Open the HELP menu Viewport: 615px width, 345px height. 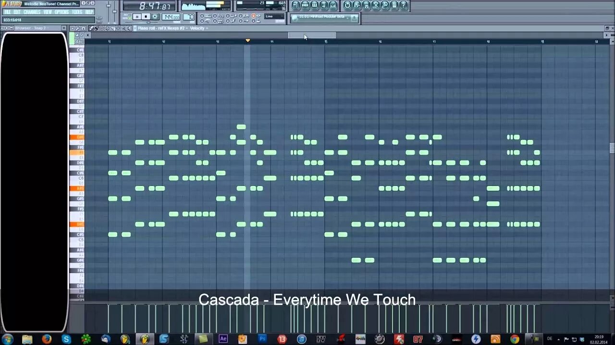[89, 12]
